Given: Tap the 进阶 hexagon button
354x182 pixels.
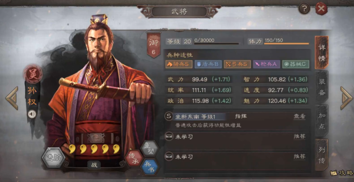Looking at the screenshot, I should (x=53, y=158).
